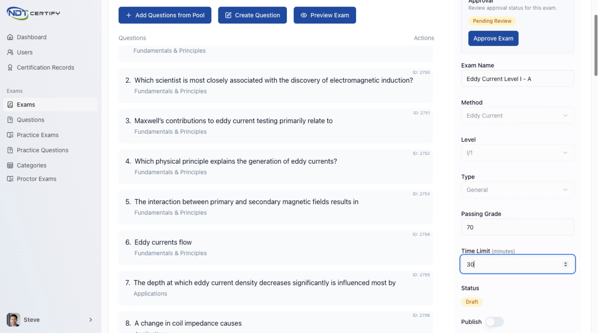The height and width of the screenshot is (333, 598).
Task: Open the Questions page from sidebar
Action: [x=50, y=120]
